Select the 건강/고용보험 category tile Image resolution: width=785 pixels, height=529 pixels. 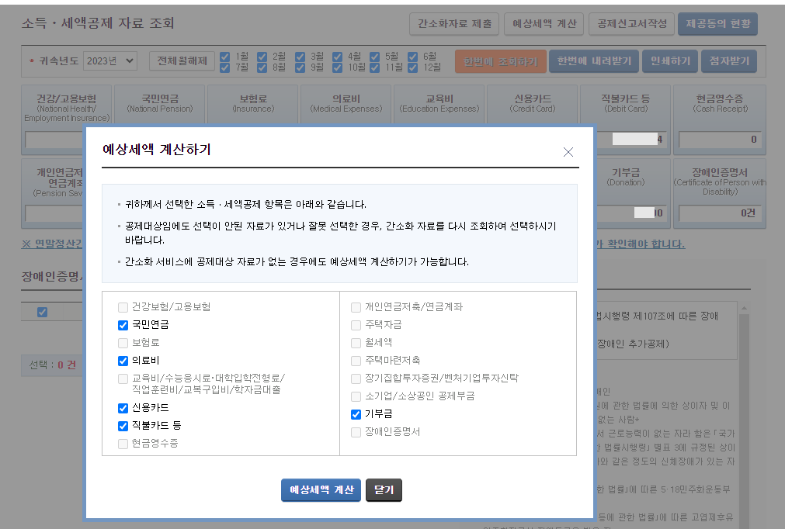(x=67, y=106)
